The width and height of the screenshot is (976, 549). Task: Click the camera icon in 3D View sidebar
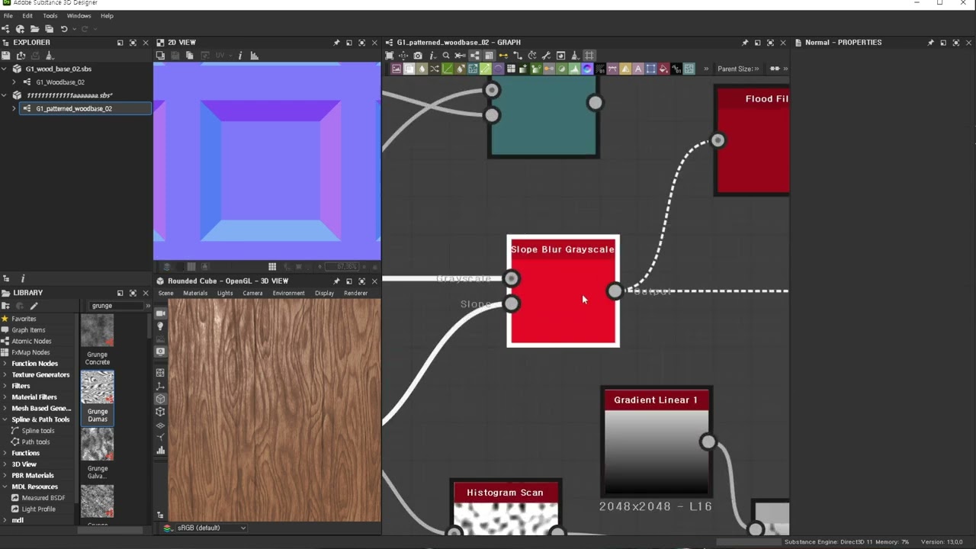tap(160, 313)
